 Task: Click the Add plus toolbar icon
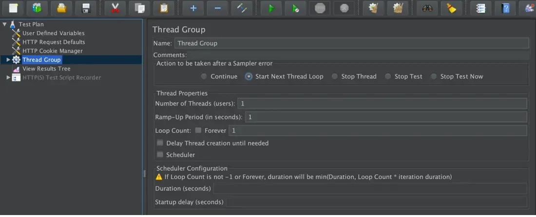193,8
